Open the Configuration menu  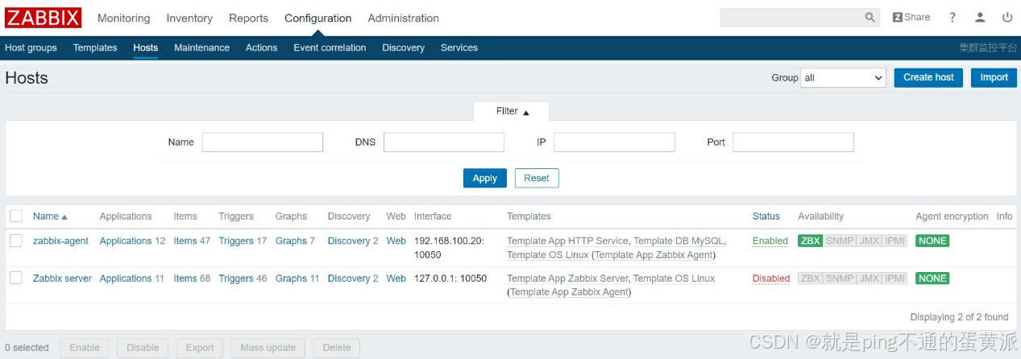click(x=318, y=18)
